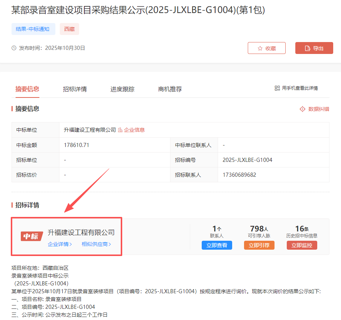341x320 pixels.
Task: Click the export icon on 导出 button
Action: pyautogui.click(x=307, y=48)
